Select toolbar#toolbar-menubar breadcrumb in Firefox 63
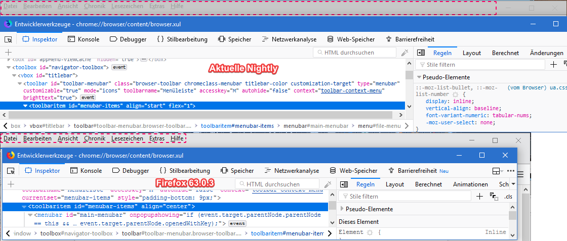Screen dimensions: 567x241 [x=182, y=233]
